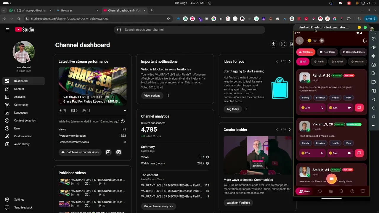The image size is (379, 213).
Task: Click Search across your channel field
Action: [x=189, y=30]
